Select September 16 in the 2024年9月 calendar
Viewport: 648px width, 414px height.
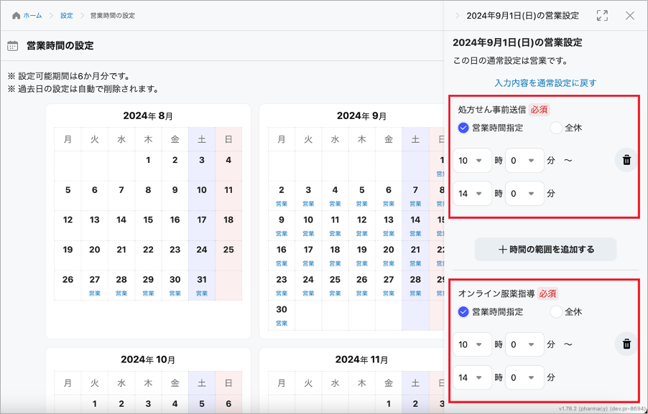click(282, 254)
